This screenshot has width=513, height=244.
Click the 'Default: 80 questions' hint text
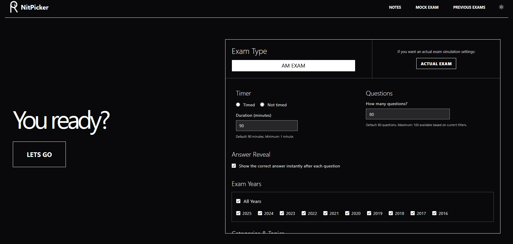pyautogui.click(x=416, y=125)
